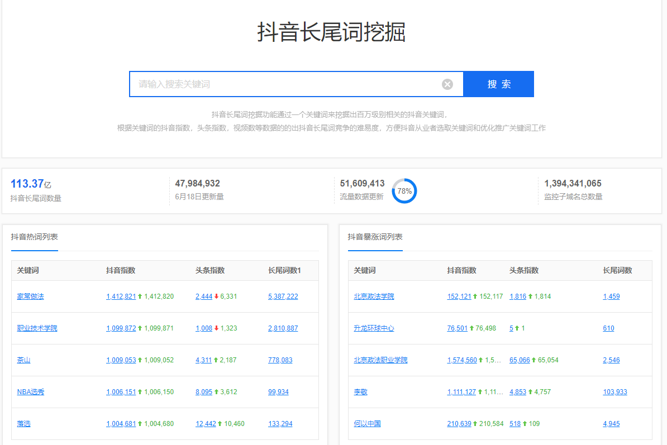The width and height of the screenshot is (667, 445).
Task: Click Toutiao index 8,095 link
Action: [x=204, y=392]
